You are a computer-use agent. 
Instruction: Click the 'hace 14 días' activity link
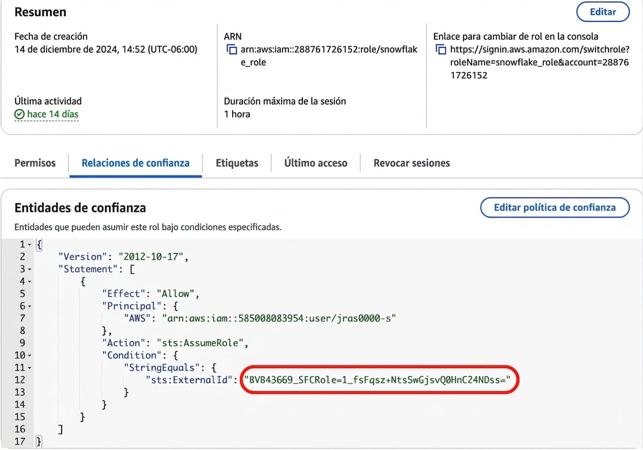53,114
